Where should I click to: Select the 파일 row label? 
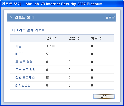pos(18,46)
